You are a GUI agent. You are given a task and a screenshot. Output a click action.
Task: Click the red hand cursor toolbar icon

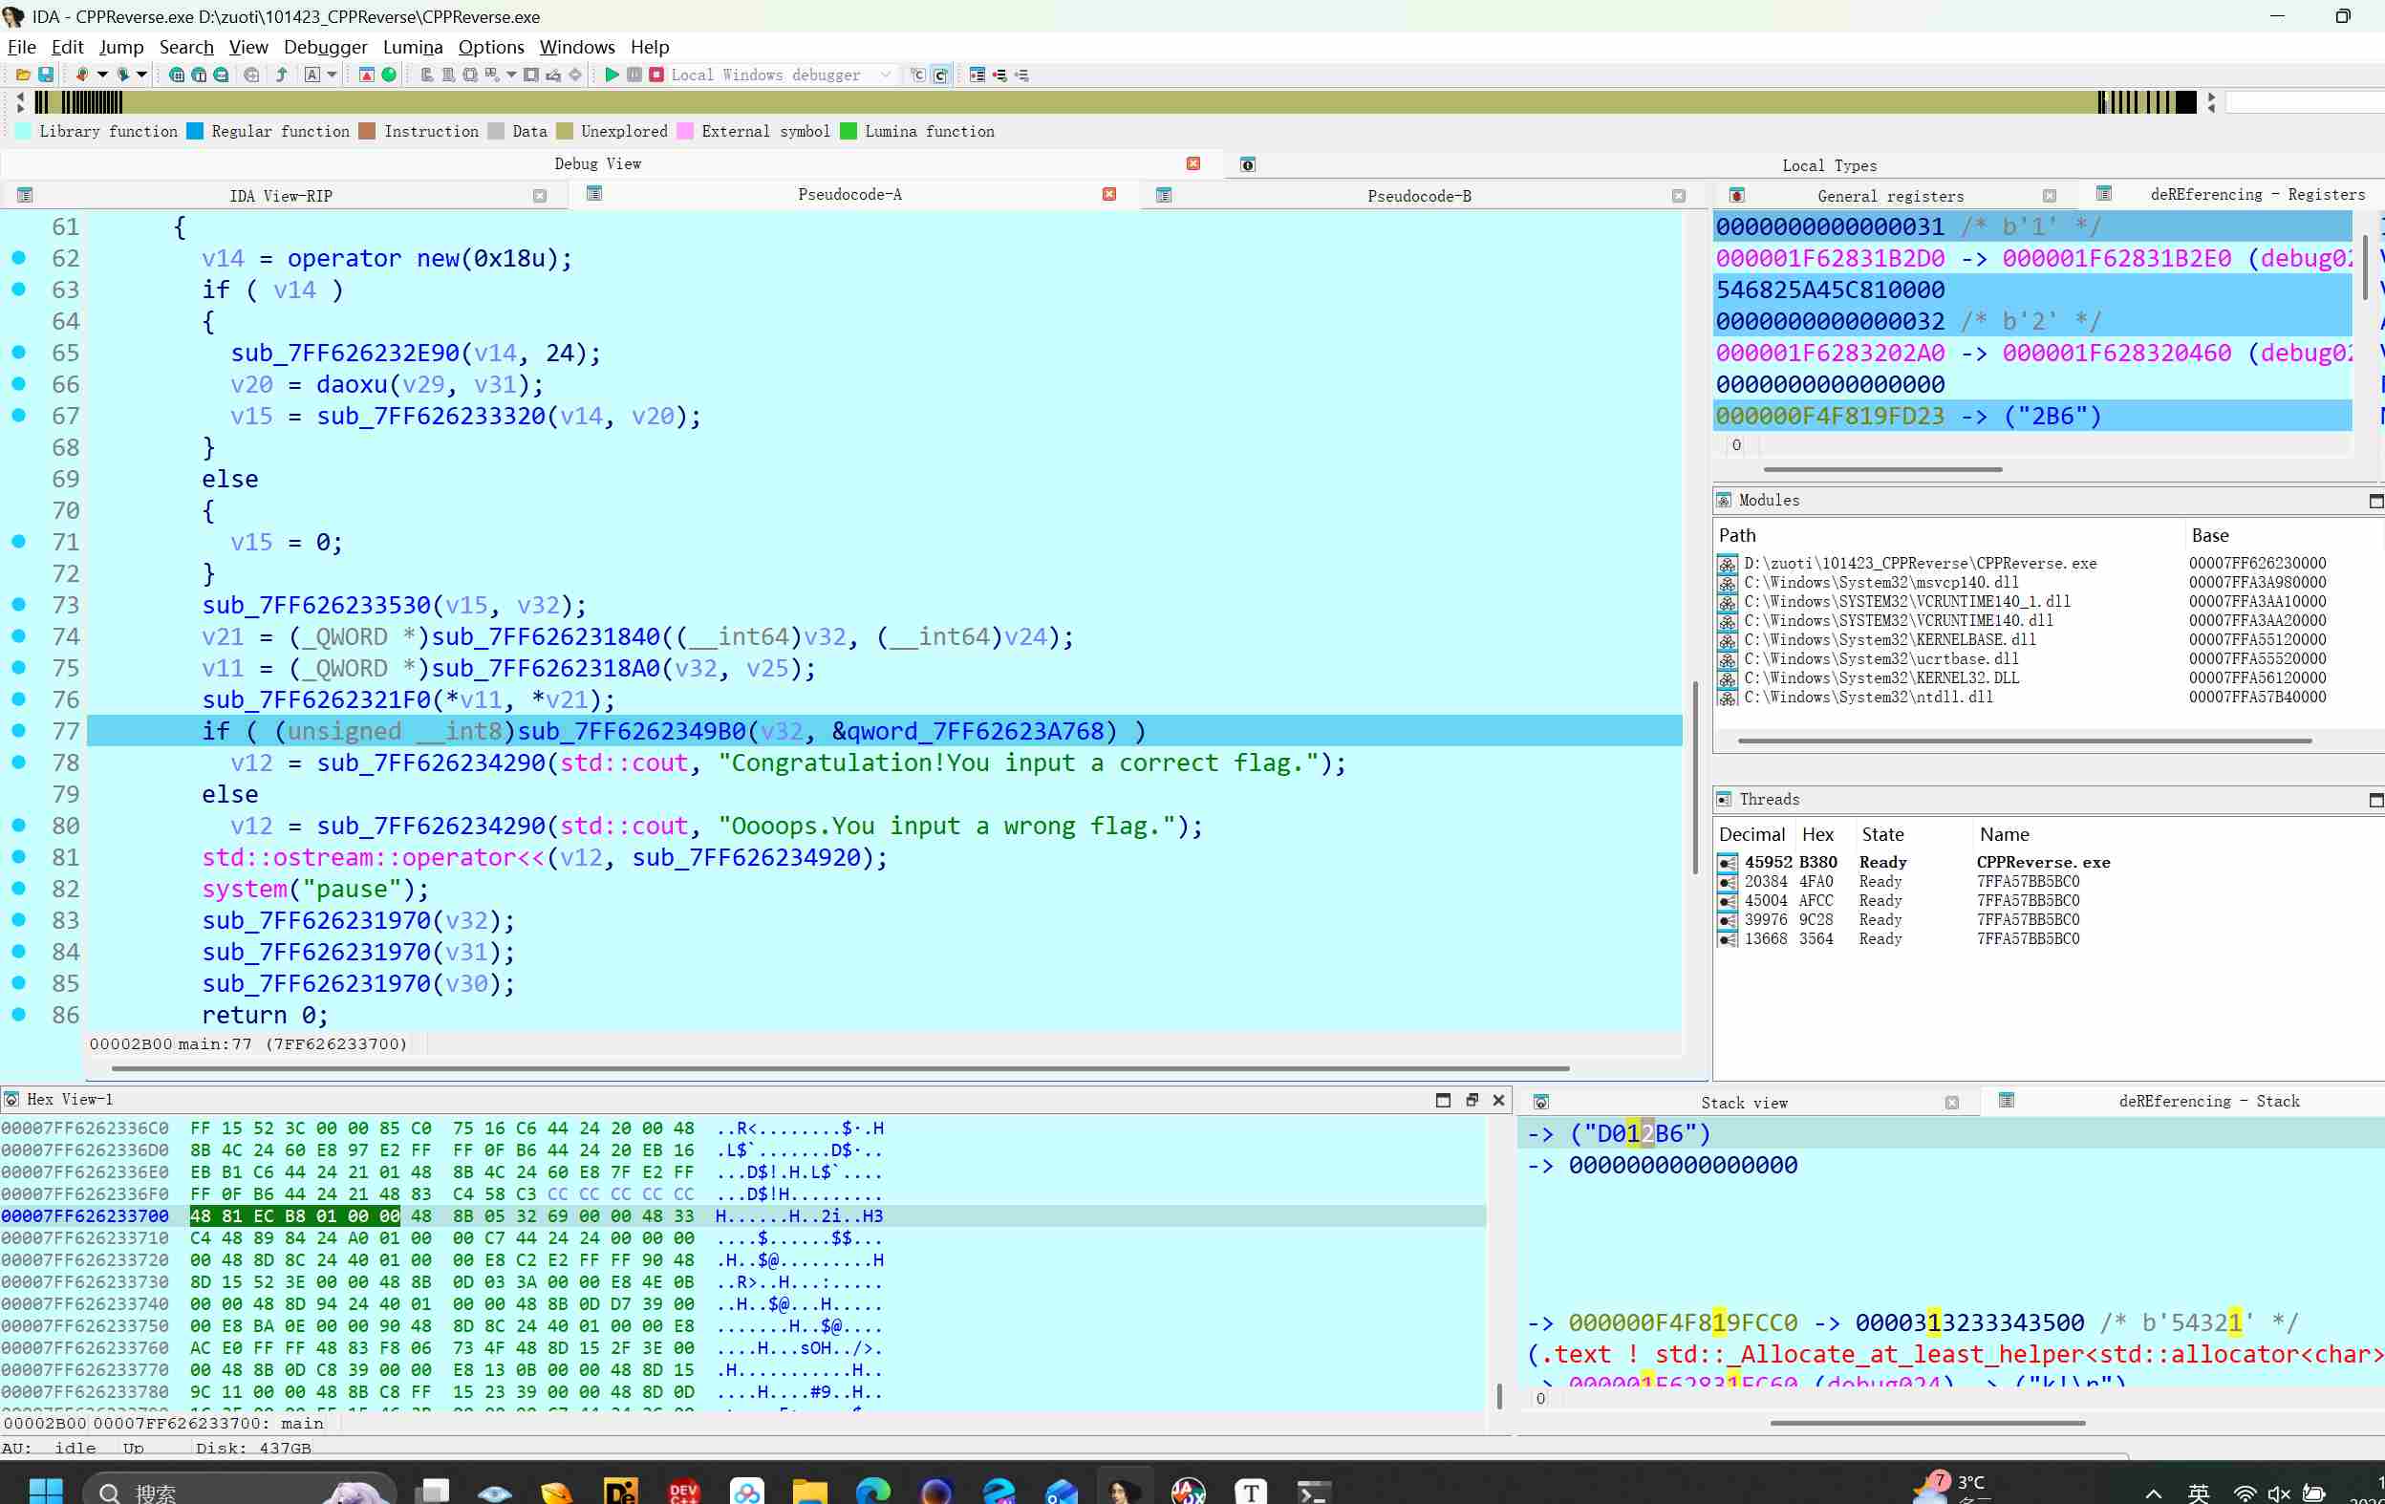click(82, 75)
